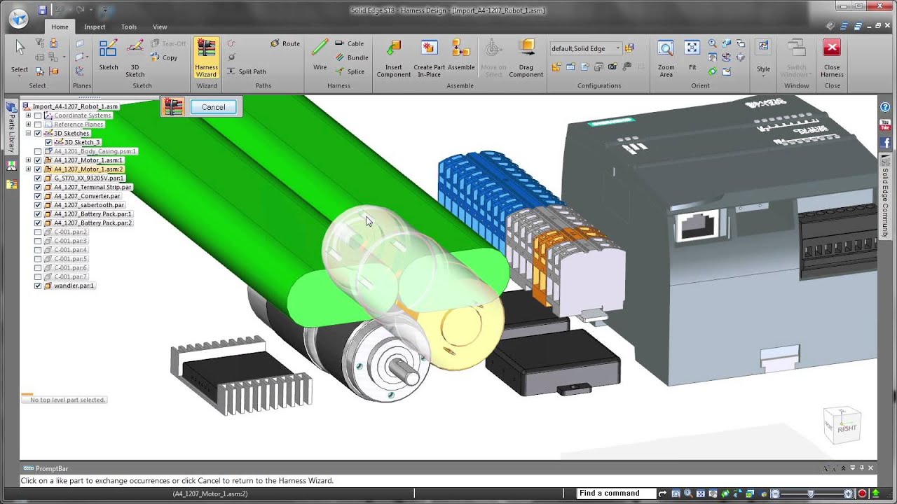Open the help question mark icon

point(886,107)
